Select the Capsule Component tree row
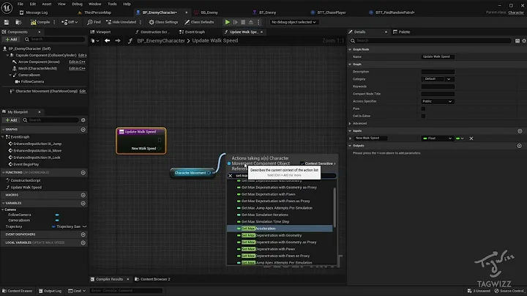The width and height of the screenshot is (527, 296). coord(45,55)
